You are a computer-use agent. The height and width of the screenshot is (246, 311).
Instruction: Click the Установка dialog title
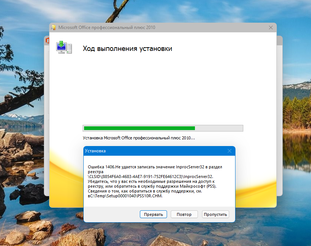[x=95, y=151]
